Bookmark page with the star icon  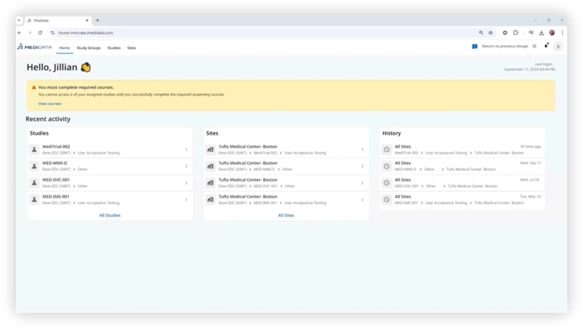click(491, 33)
